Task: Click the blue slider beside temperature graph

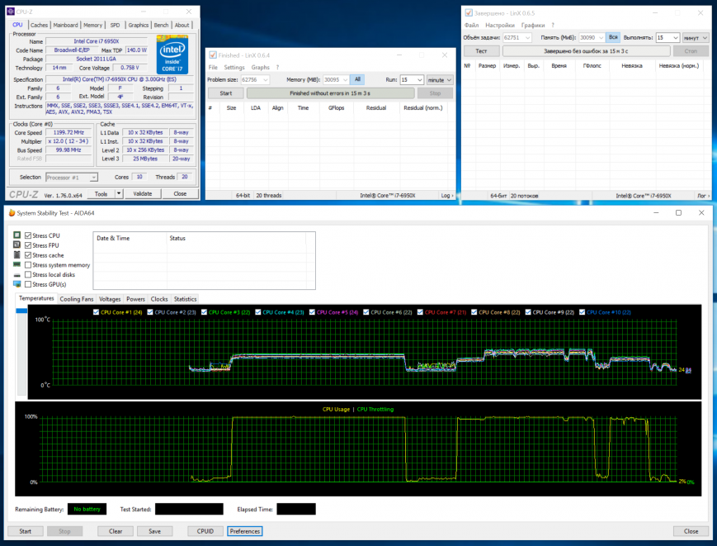Action: [x=21, y=311]
